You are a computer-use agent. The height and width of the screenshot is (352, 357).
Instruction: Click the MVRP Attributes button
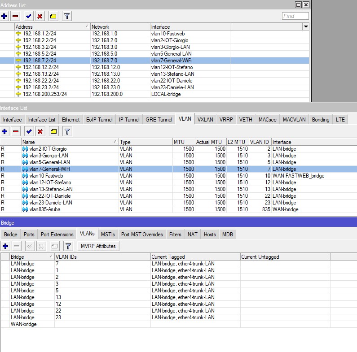click(x=98, y=246)
